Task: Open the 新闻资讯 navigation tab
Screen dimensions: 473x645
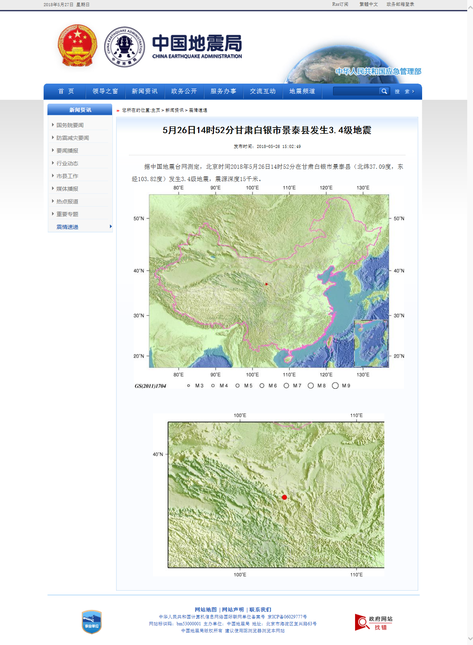Action: click(x=145, y=91)
